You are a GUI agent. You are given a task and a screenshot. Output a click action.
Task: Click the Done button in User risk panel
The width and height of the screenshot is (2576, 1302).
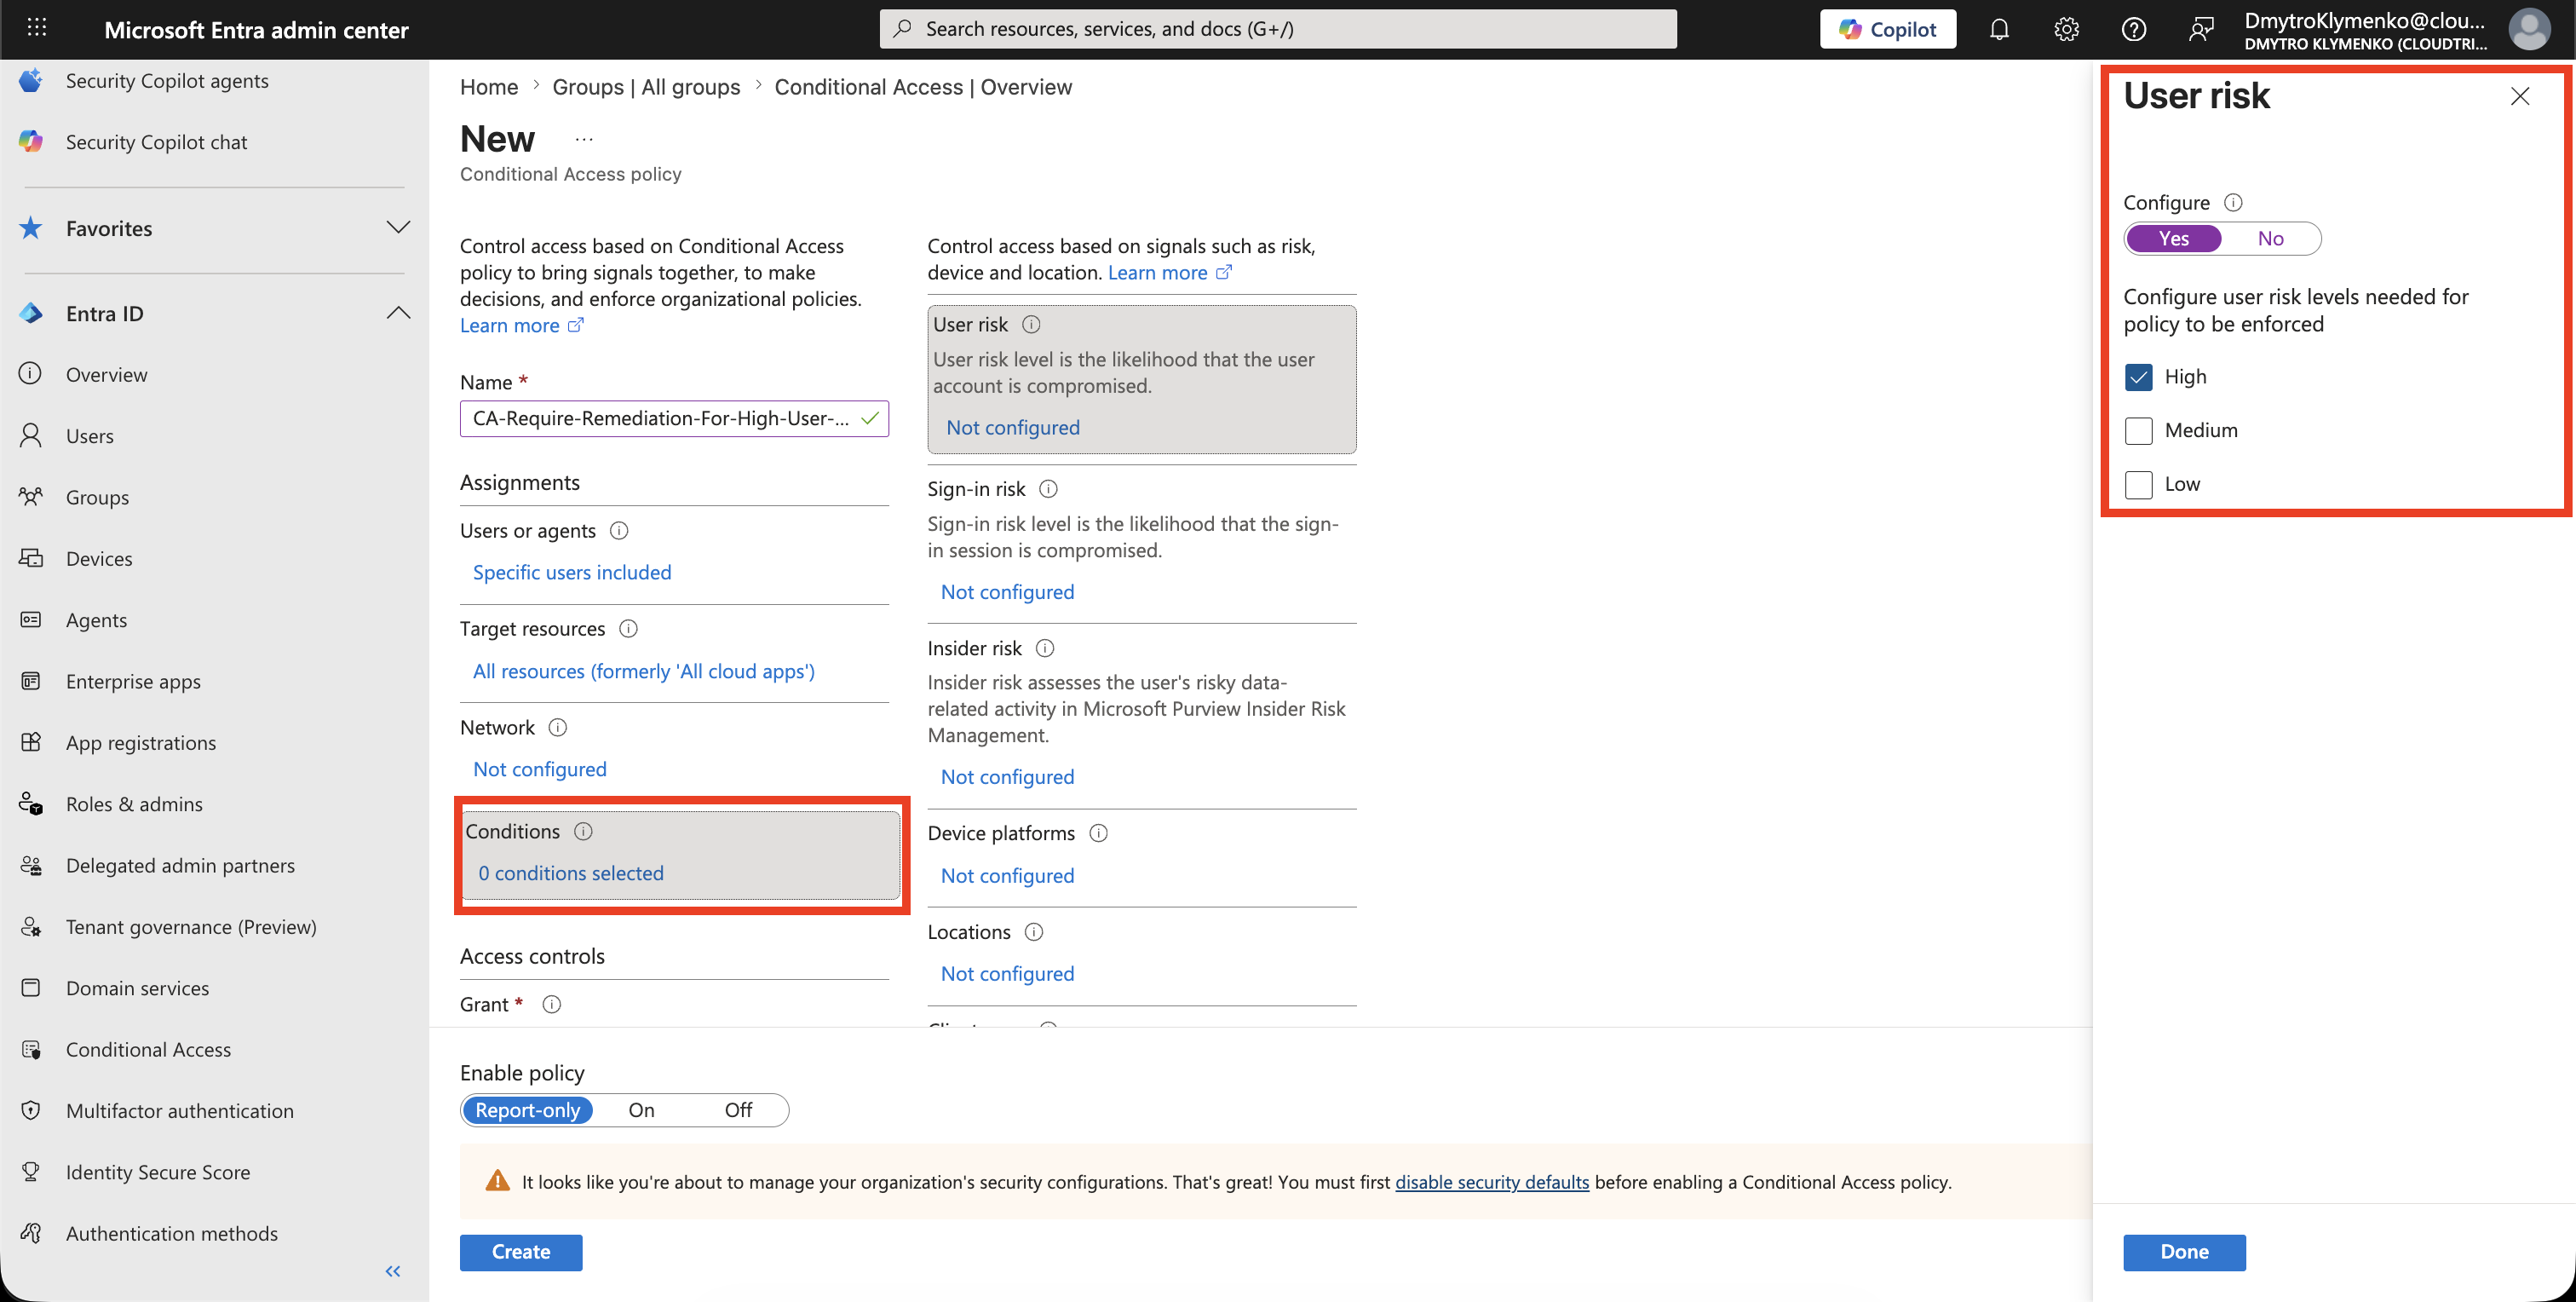(x=2184, y=1252)
